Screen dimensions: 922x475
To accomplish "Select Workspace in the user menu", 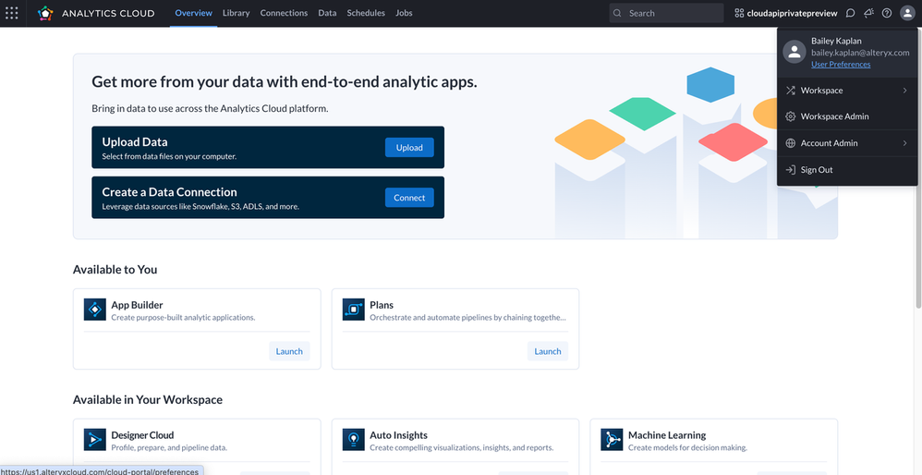I will pos(847,91).
